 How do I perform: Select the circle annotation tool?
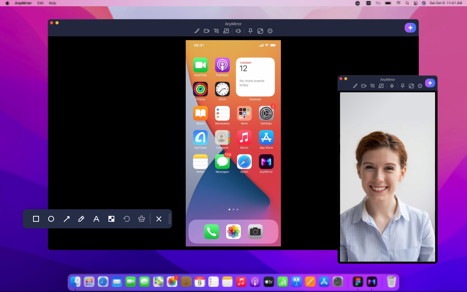[x=51, y=219]
